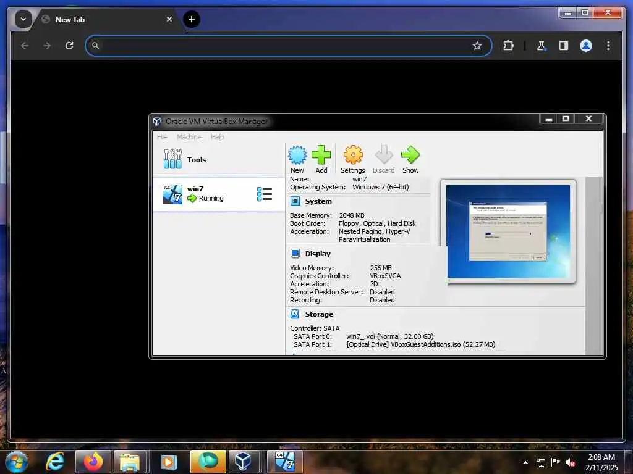The image size is (633, 474).
Task: Click the '2048 MB' base memory value
Action: (x=352, y=215)
